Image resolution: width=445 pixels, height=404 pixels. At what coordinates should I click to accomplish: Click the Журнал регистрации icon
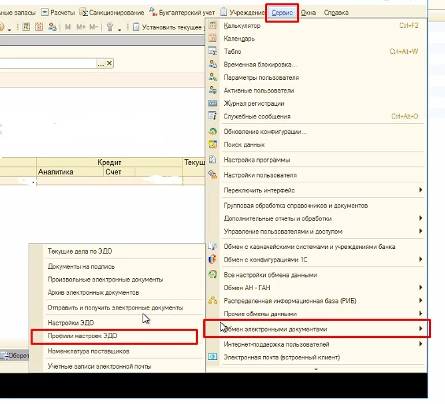pyautogui.click(x=213, y=103)
